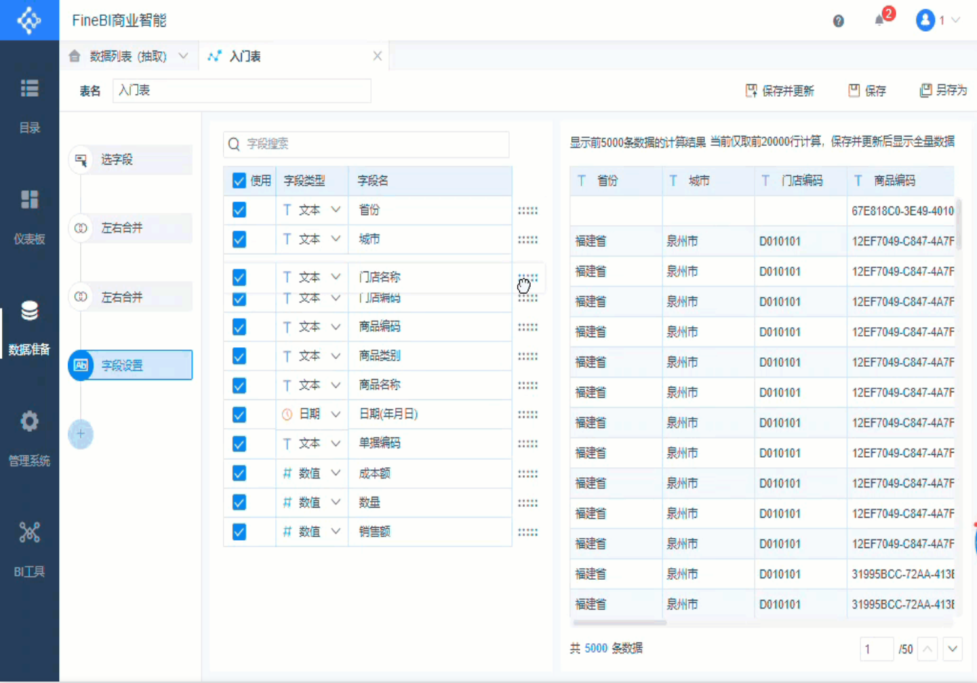Click the T icon in 门店编码 column header
977x683 pixels.
765,180
